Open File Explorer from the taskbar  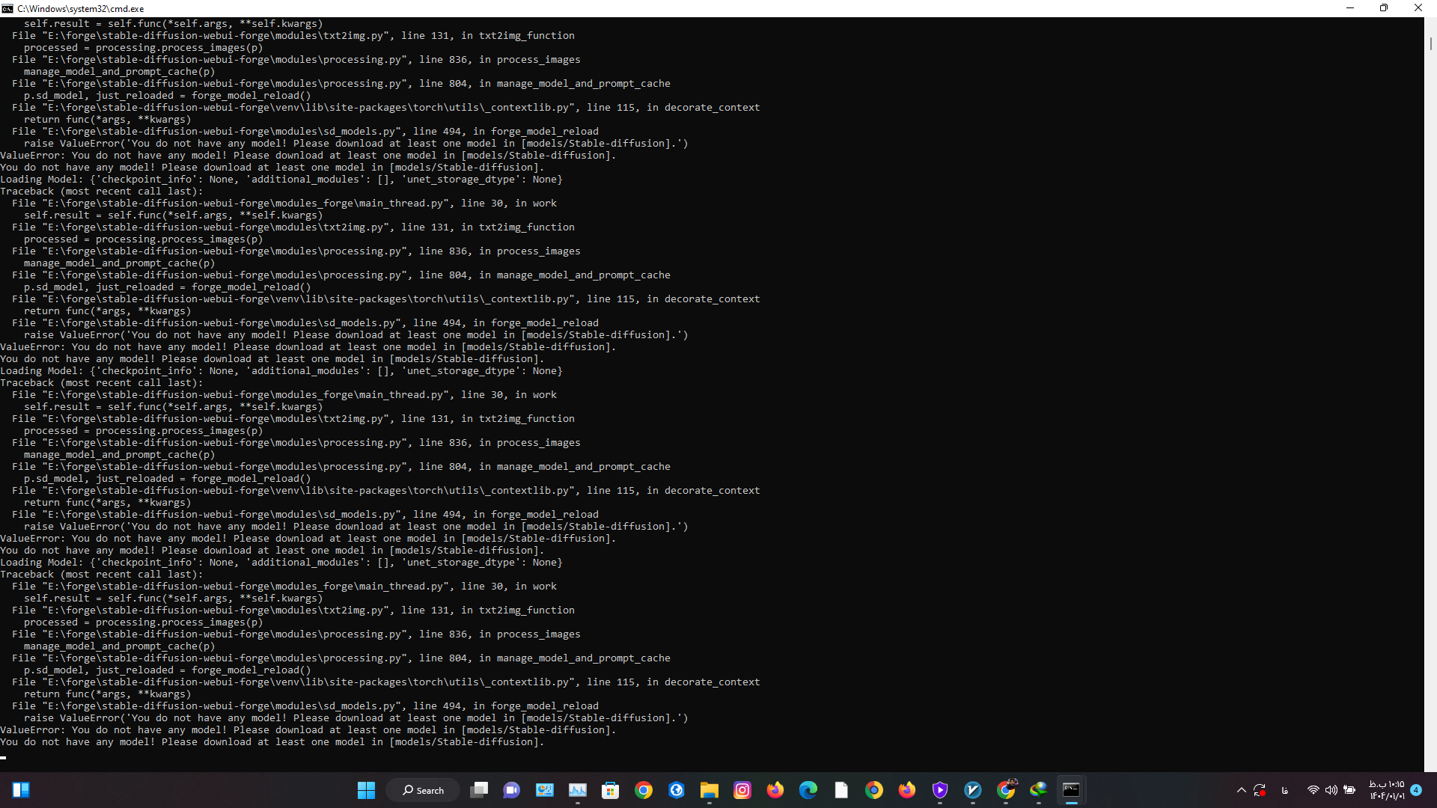point(710,790)
